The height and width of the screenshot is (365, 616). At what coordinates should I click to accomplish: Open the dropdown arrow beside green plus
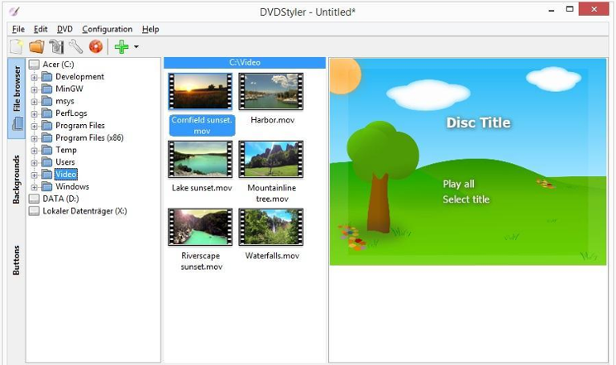136,47
